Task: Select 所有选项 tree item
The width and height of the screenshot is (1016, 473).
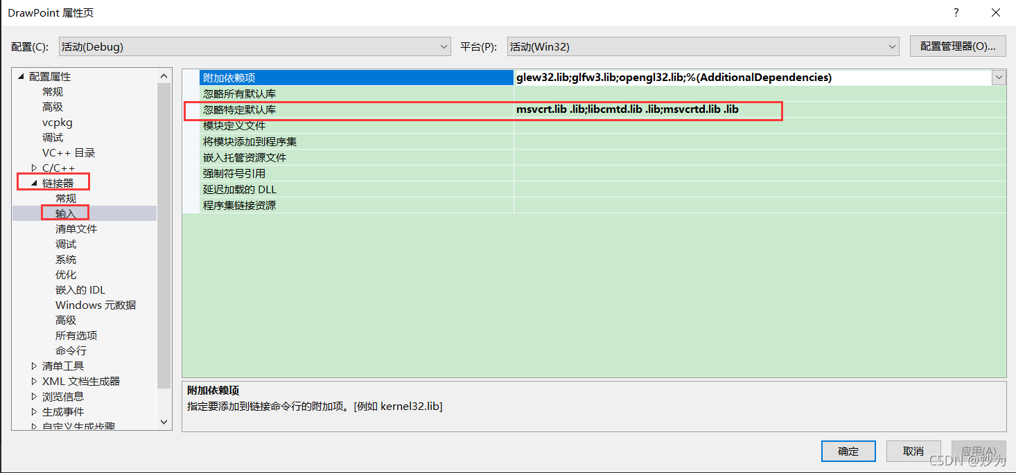Action: tap(76, 336)
